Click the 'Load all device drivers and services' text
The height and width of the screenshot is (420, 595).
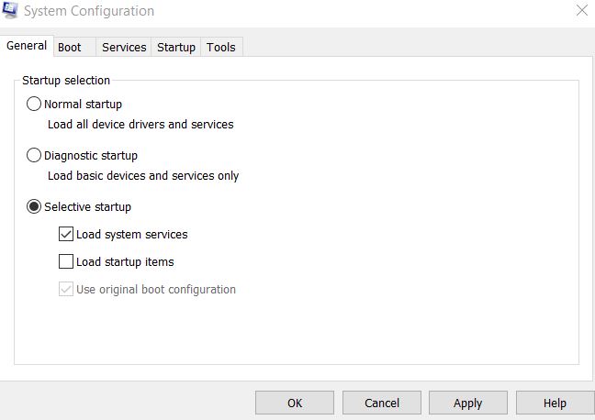(140, 125)
